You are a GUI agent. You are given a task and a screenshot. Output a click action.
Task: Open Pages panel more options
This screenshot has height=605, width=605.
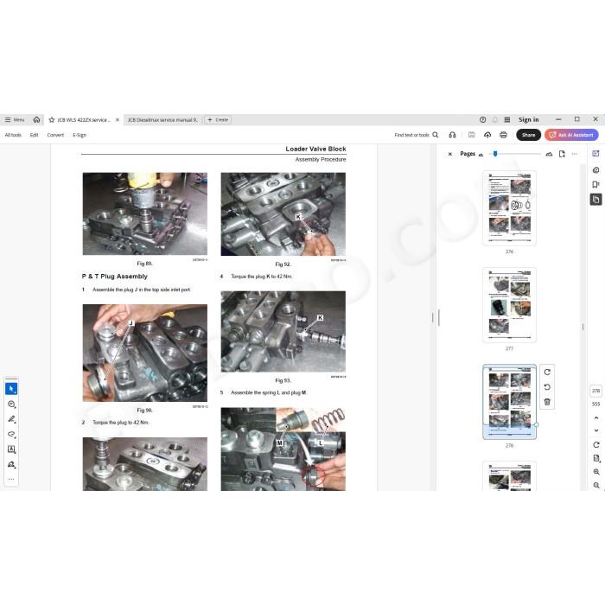click(x=575, y=154)
